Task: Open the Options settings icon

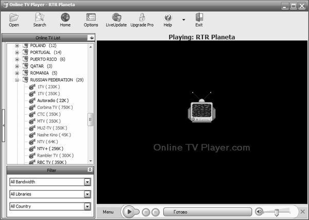Action: click(x=91, y=19)
